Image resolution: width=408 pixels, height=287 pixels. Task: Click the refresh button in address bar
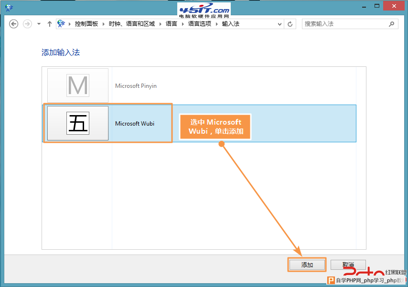click(290, 24)
